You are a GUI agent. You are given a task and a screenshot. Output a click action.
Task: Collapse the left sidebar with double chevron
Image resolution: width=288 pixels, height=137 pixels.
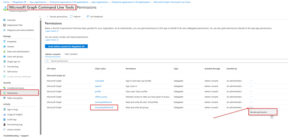tap(40, 17)
